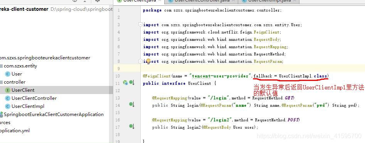Click the yellow light bulb intention icon on line 8
The width and height of the screenshot is (365, 143).
148,61
